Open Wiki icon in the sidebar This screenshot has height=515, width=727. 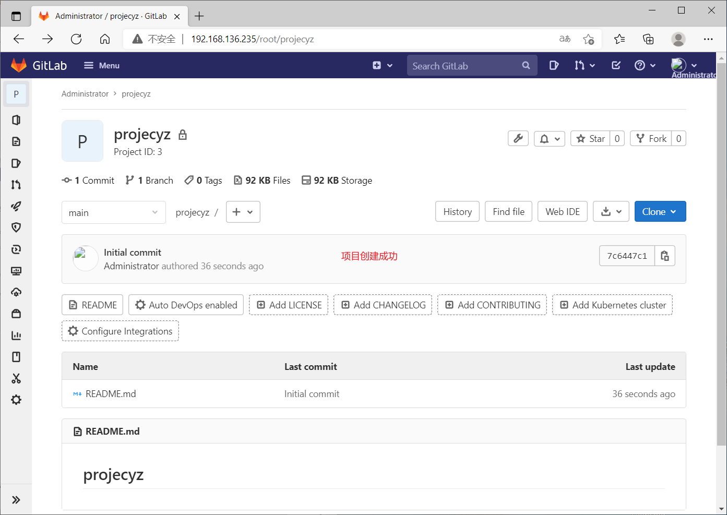pyautogui.click(x=16, y=357)
